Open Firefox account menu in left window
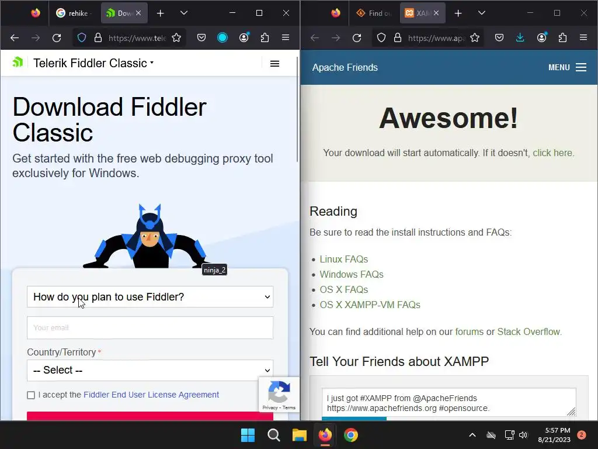The image size is (598, 449). [x=244, y=37]
